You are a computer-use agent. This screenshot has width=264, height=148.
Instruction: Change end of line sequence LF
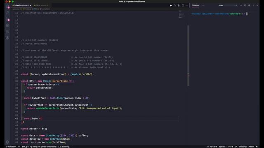pyautogui.click(x=236, y=147)
